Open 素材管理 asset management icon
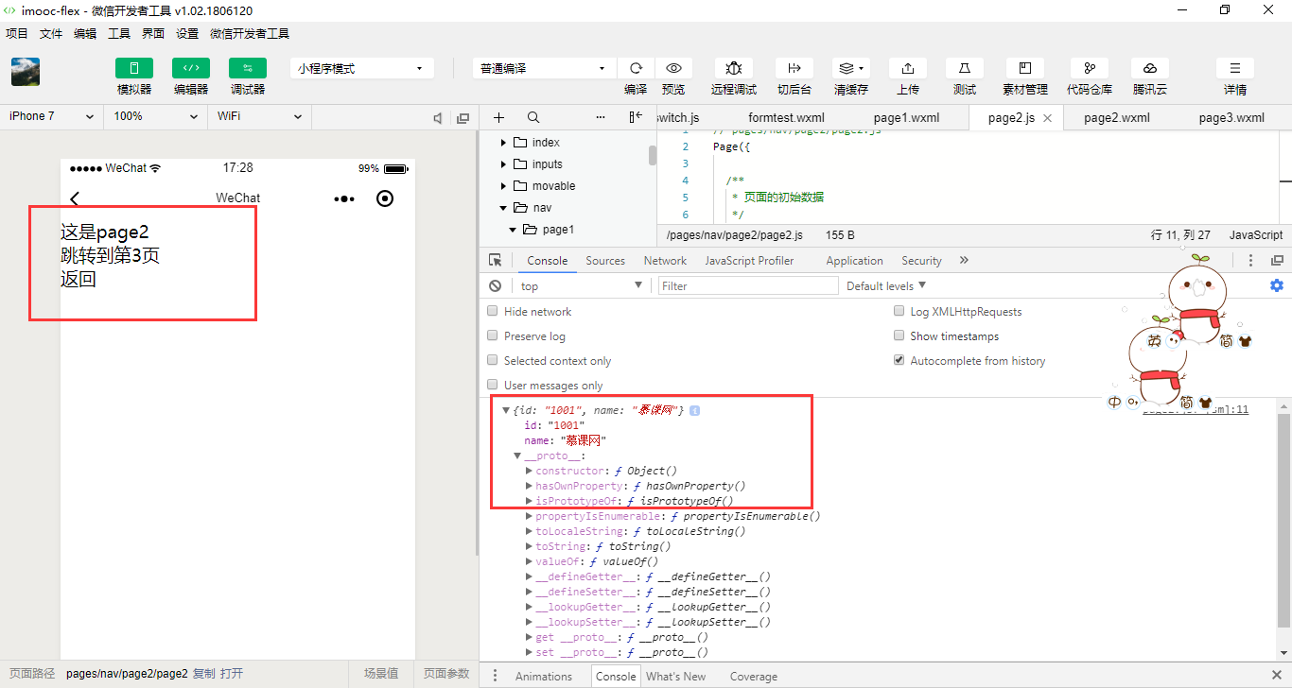 (1025, 68)
